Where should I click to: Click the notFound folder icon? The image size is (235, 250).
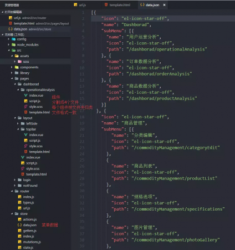coord(19,186)
